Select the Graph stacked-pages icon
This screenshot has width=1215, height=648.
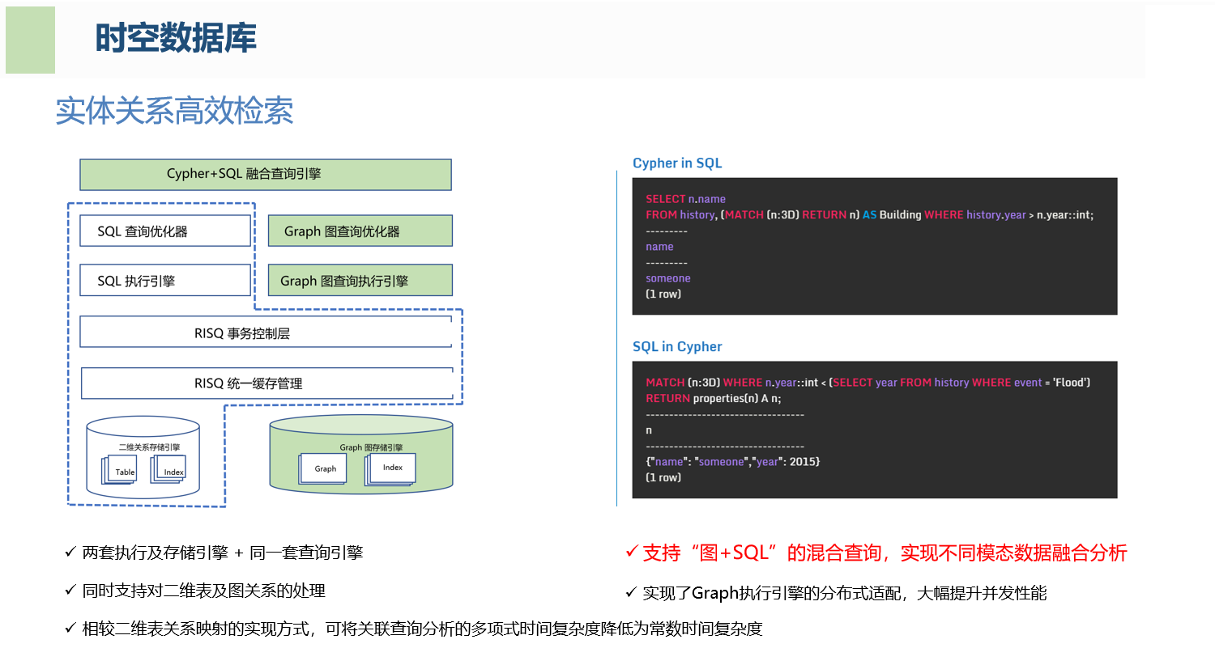point(324,468)
